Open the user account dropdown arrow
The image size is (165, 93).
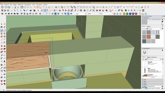[112, 10]
